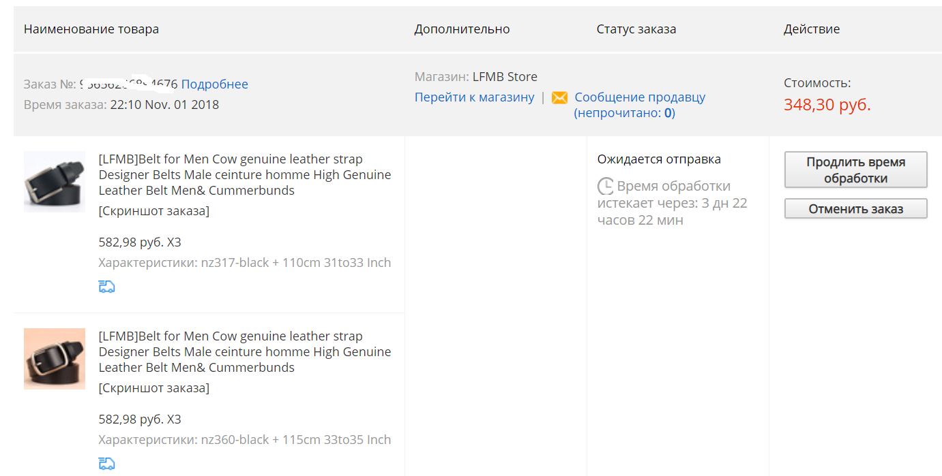Follow the Перейти к магазину link
The image size is (942, 476).
[x=475, y=97]
